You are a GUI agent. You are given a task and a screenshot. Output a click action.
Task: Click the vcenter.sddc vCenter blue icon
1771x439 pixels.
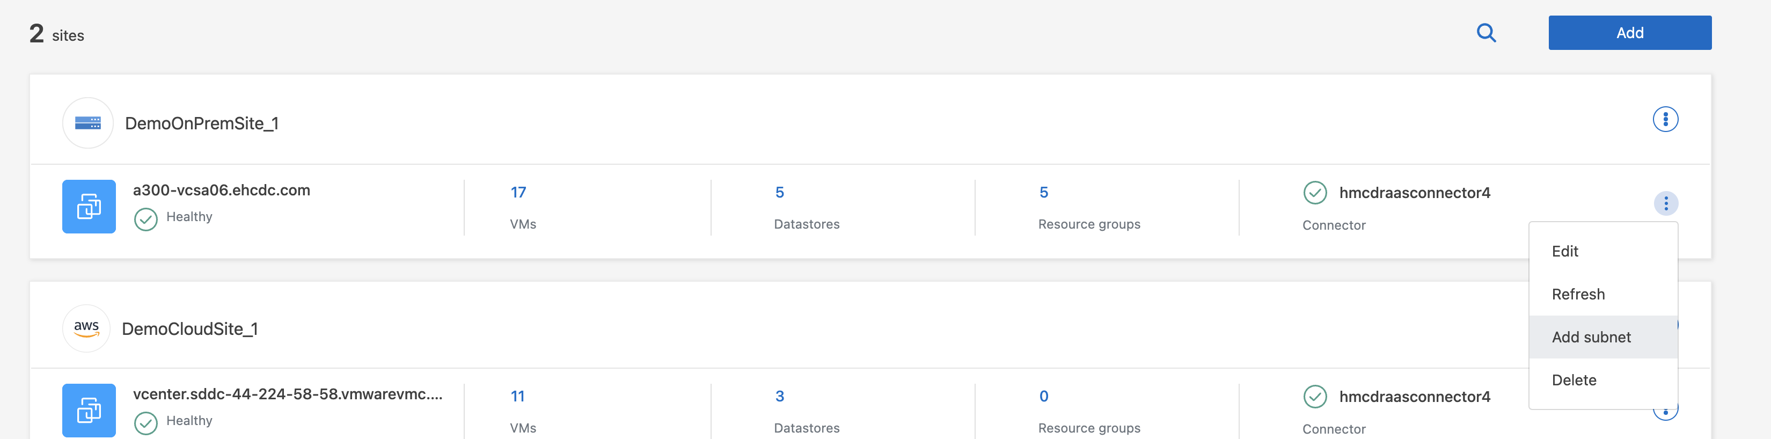[x=89, y=410]
